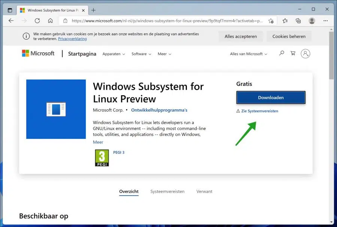Click the scrollbar down arrow

point(331,222)
